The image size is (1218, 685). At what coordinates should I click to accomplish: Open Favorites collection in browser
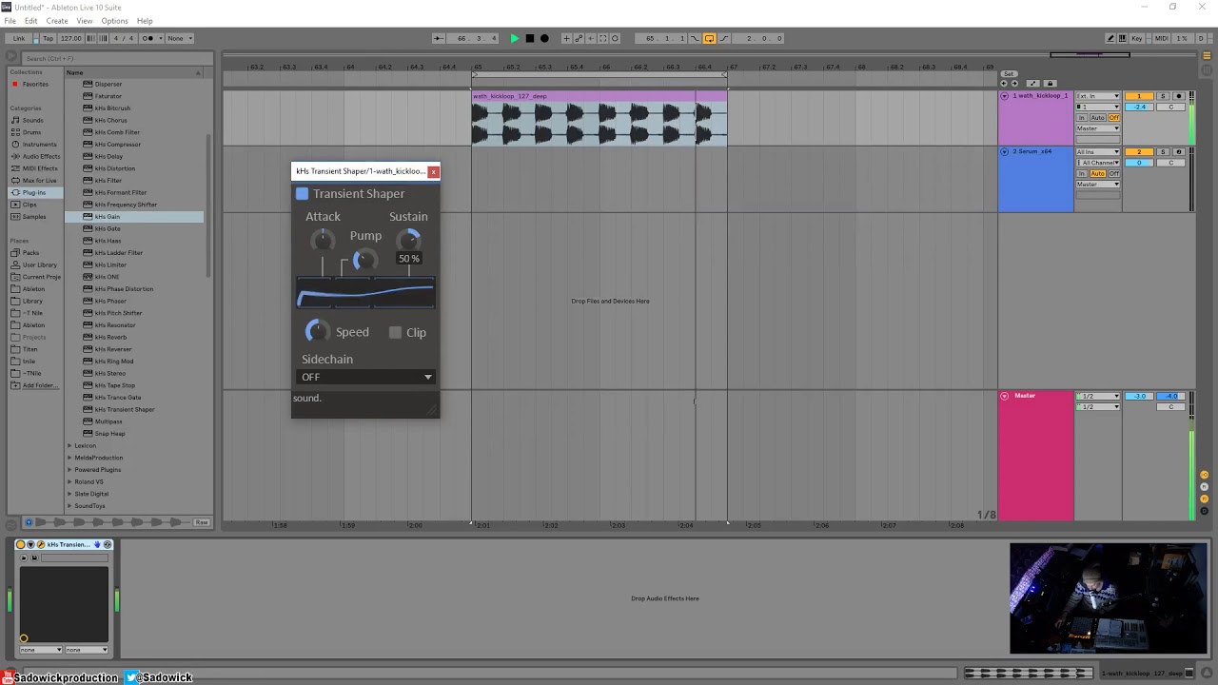tap(35, 84)
